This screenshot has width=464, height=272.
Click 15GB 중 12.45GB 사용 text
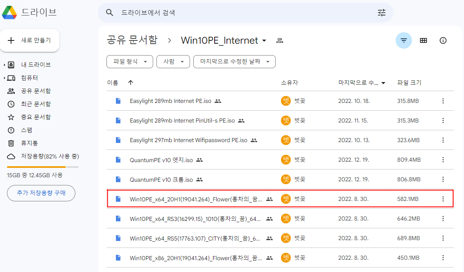[x=35, y=175]
